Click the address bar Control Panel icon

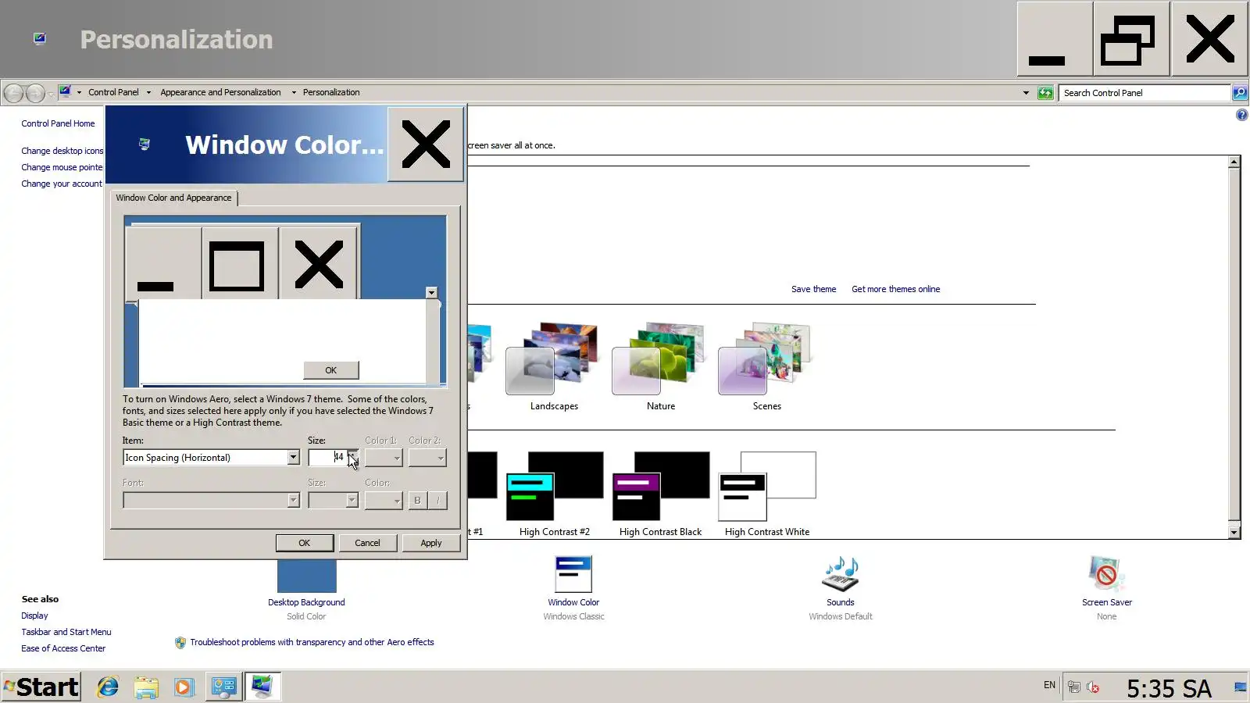point(65,91)
